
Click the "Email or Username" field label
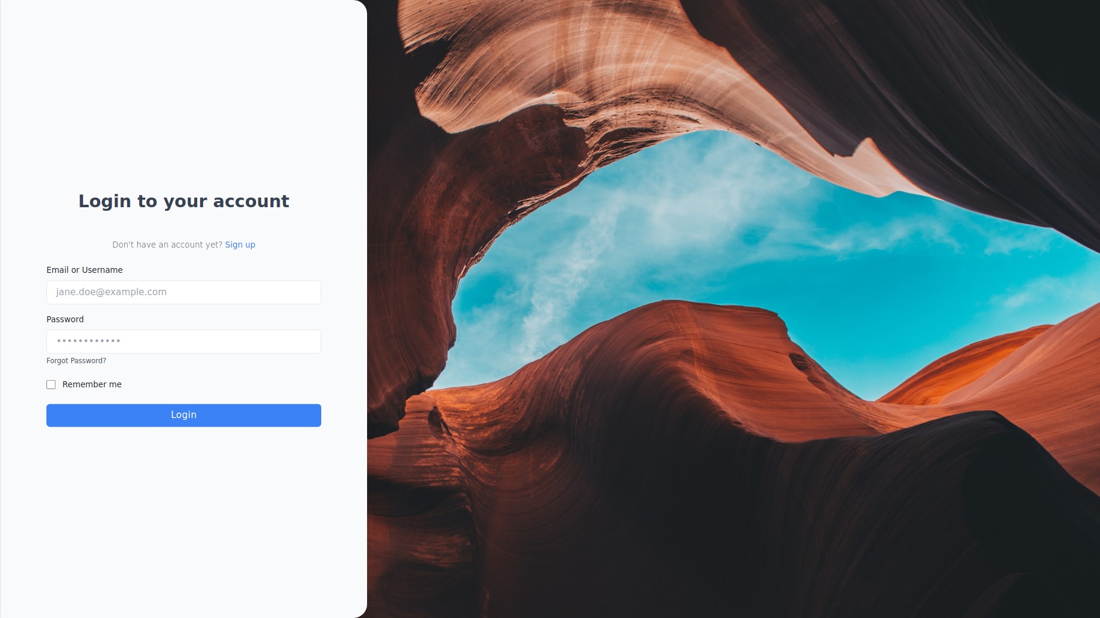click(84, 270)
